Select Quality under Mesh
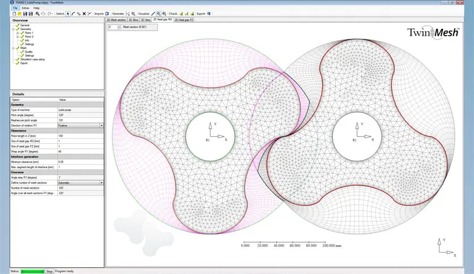 29,52
